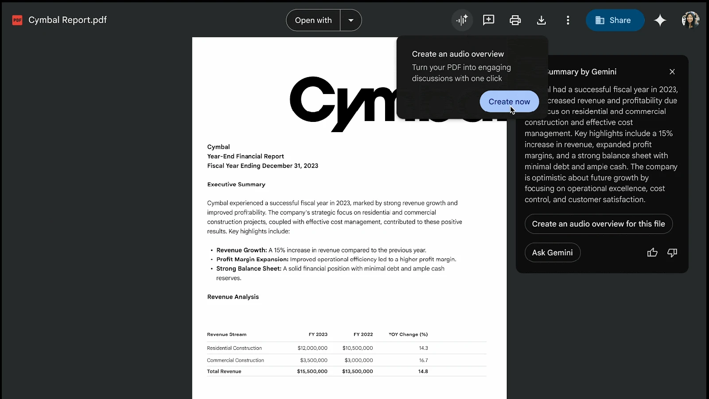This screenshot has height=399, width=709.
Task: Give thumbs up on the Gemini summary
Action: [x=652, y=252]
